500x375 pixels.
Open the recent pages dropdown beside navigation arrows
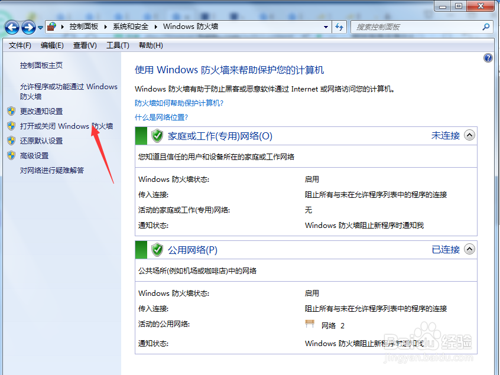pyautogui.click(x=41, y=27)
